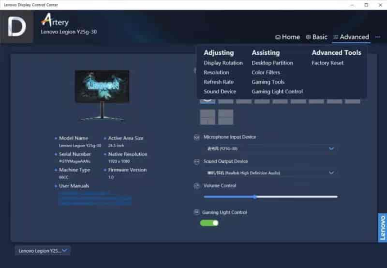Screen dimensions: 387x268
Task: Click the Legion monitor thumbnail image
Action: 102,95
